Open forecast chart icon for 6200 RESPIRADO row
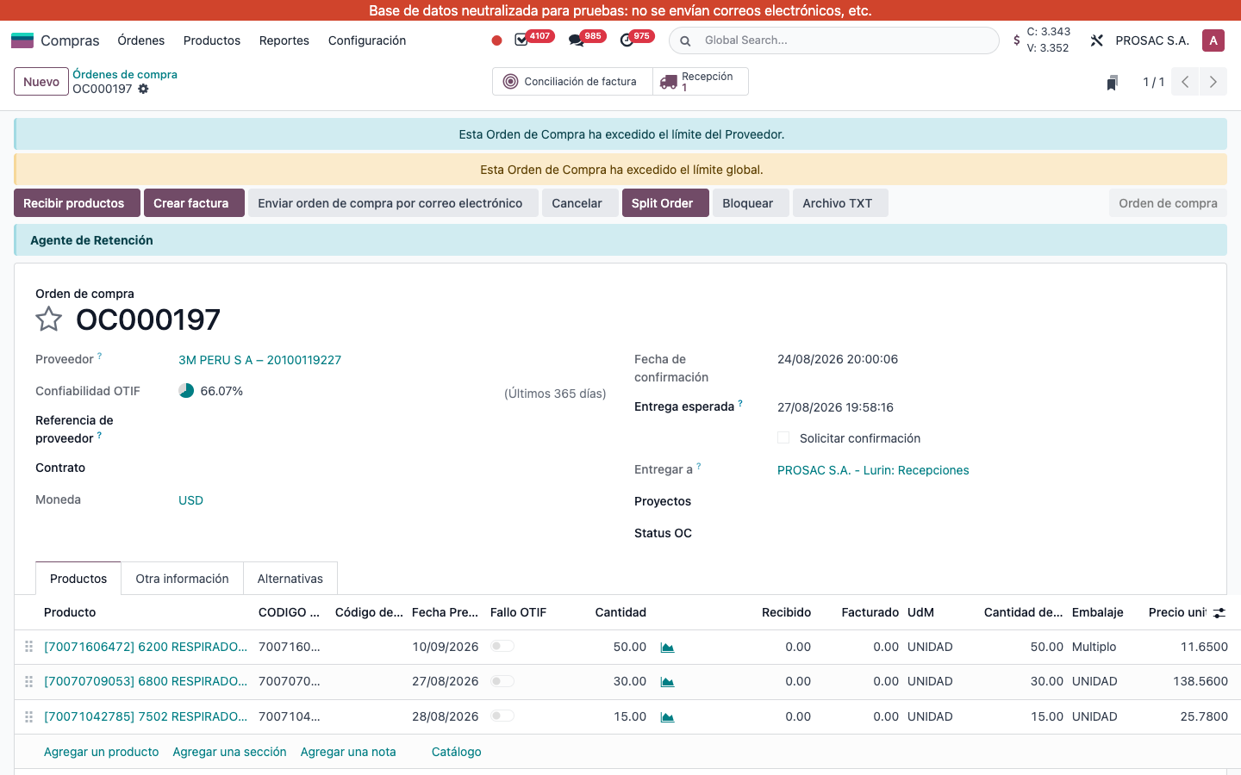The image size is (1241, 775). pyautogui.click(x=667, y=648)
